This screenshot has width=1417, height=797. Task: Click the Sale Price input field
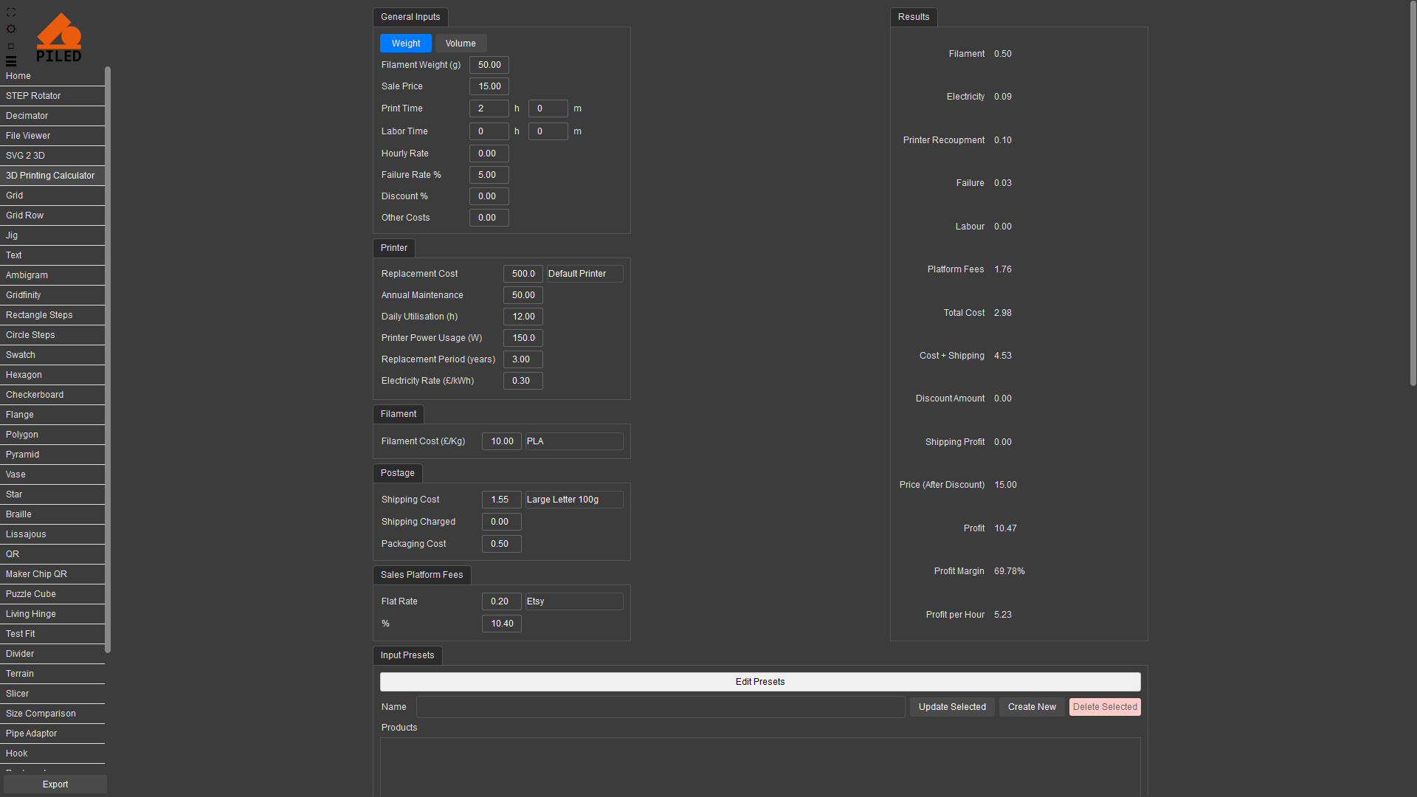tap(489, 86)
